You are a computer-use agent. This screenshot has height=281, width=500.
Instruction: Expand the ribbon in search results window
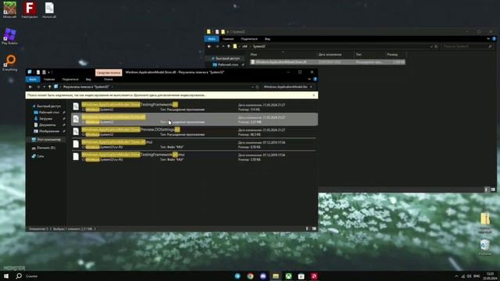309,80
